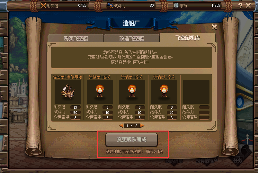Screen dimensions: 258x173
Task: Go to previous hangar page arrow
Action: coord(121,126)
